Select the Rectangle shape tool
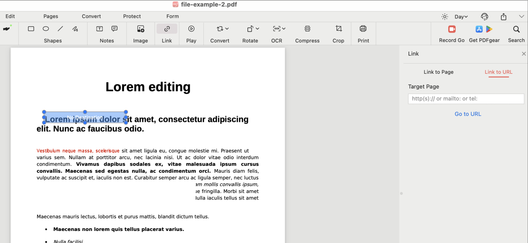Viewport: 528px width, 243px height. pos(31,28)
